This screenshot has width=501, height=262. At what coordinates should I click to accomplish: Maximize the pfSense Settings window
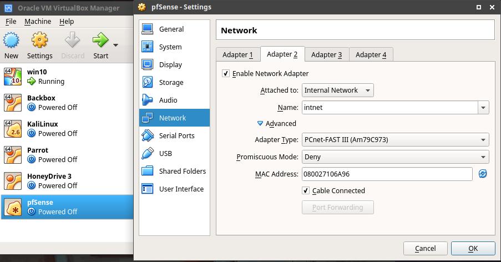pos(479,7)
